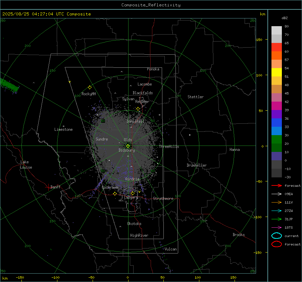Image resolution: width=302 pixels, height=282 pixels.
Task: Click the RedDeer city label
Action: [x=142, y=102]
